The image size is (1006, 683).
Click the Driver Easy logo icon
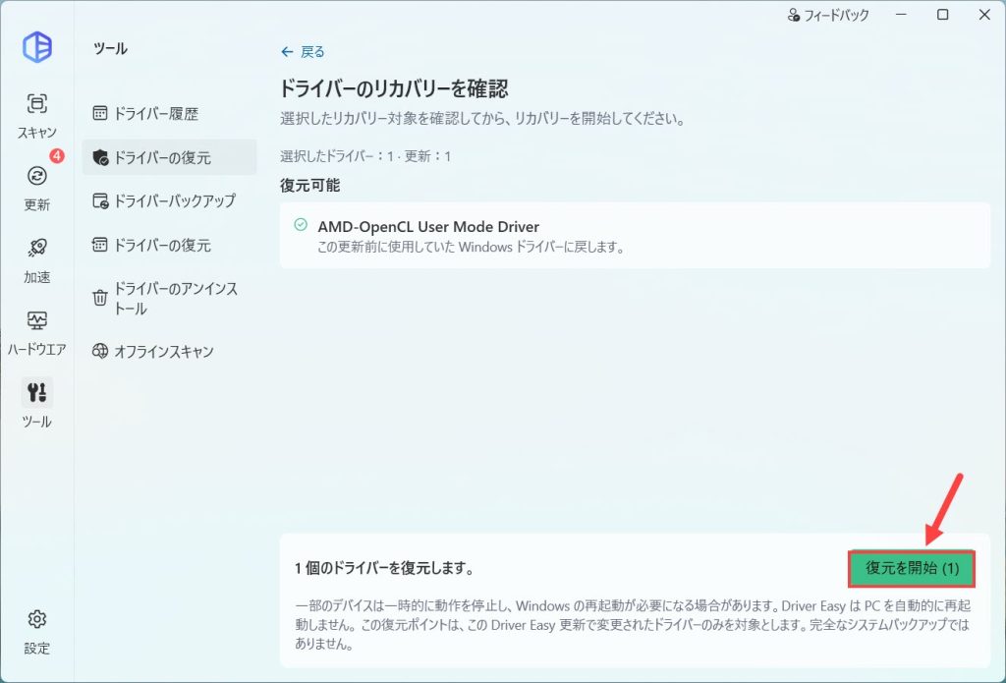[37, 47]
